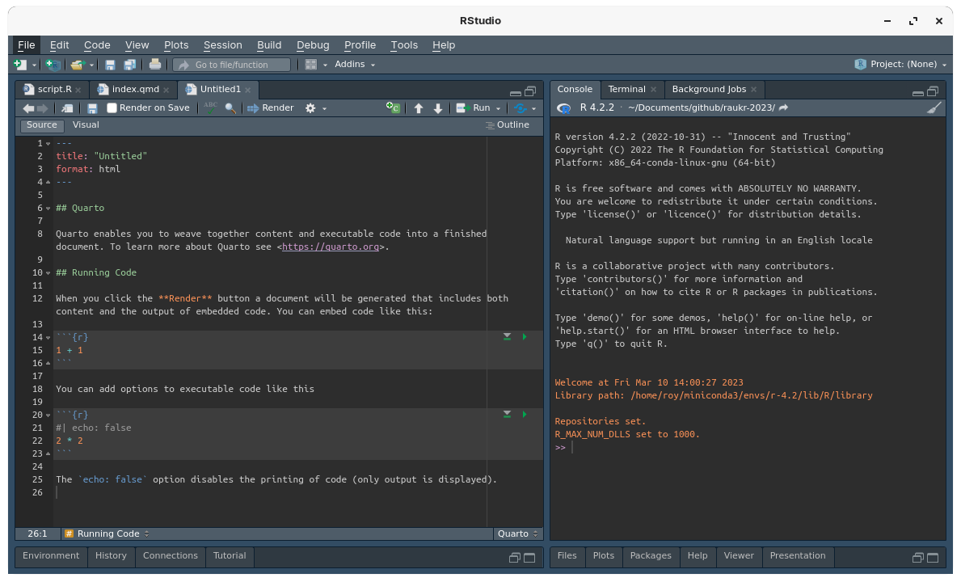
Task: Click the clear console broom icon
Action: (934, 108)
